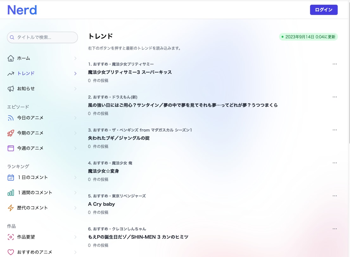Click chevron next to 今日のアニメ
The image size is (350, 257).
[75, 118]
